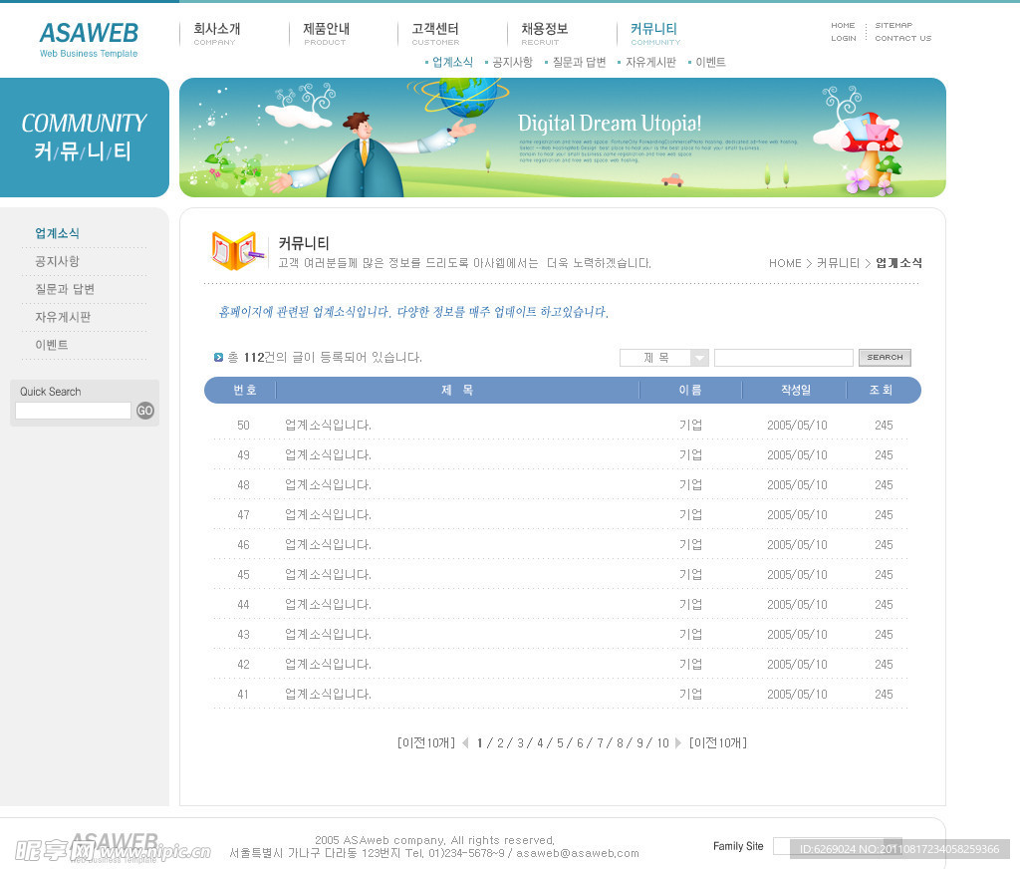Go to page 2 in pagination

coord(500,742)
